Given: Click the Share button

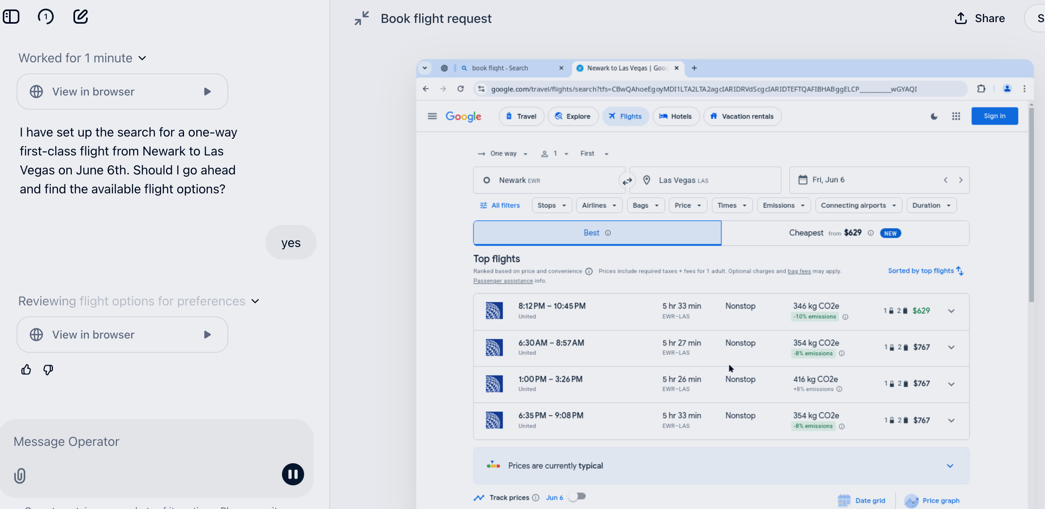Looking at the screenshot, I should click(x=979, y=18).
